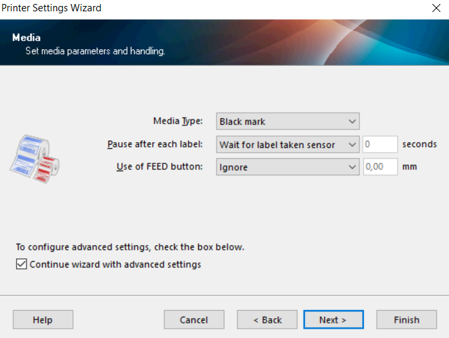Click the seconds input field
Image resolution: width=449 pixels, height=338 pixels.
point(380,145)
